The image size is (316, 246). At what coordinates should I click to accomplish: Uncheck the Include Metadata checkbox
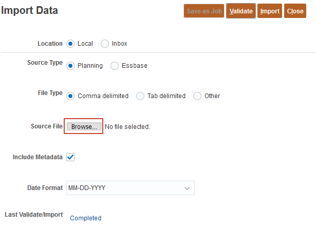pyautogui.click(x=71, y=157)
